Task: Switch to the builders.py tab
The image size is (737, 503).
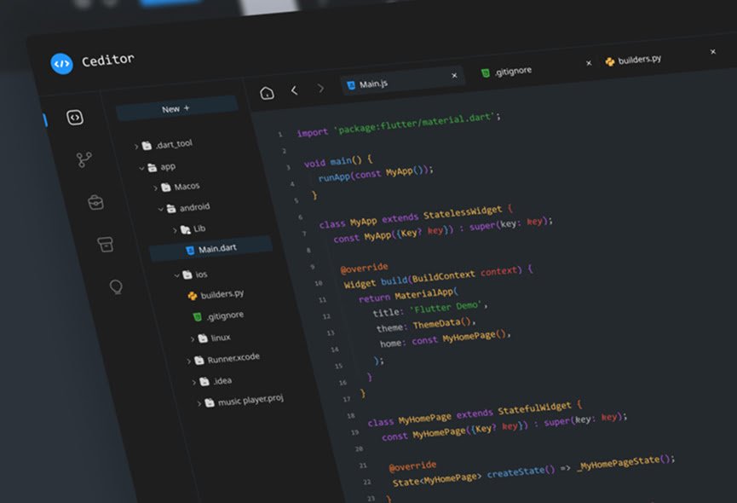Action: point(638,61)
